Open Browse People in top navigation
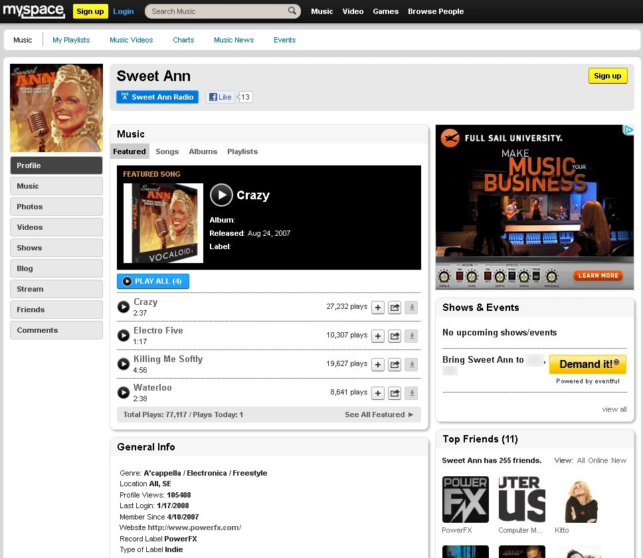 coord(436,11)
